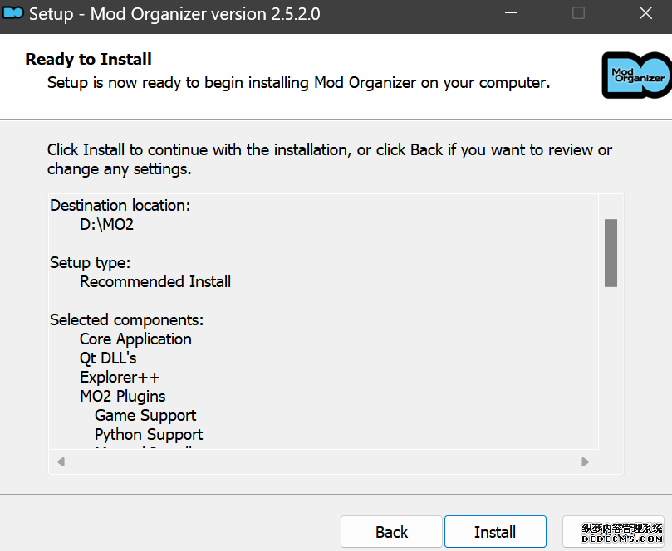Click the Game Support plugin line

pos(145,415)
